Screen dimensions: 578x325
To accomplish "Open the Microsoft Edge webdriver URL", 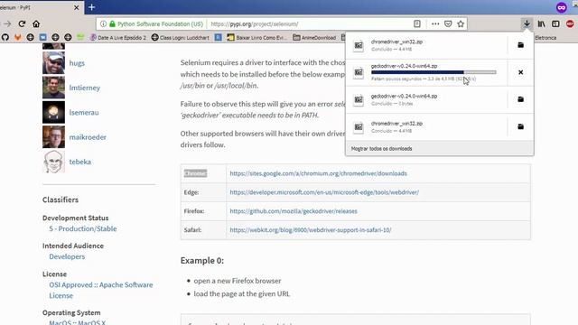I will click(324, 192).
